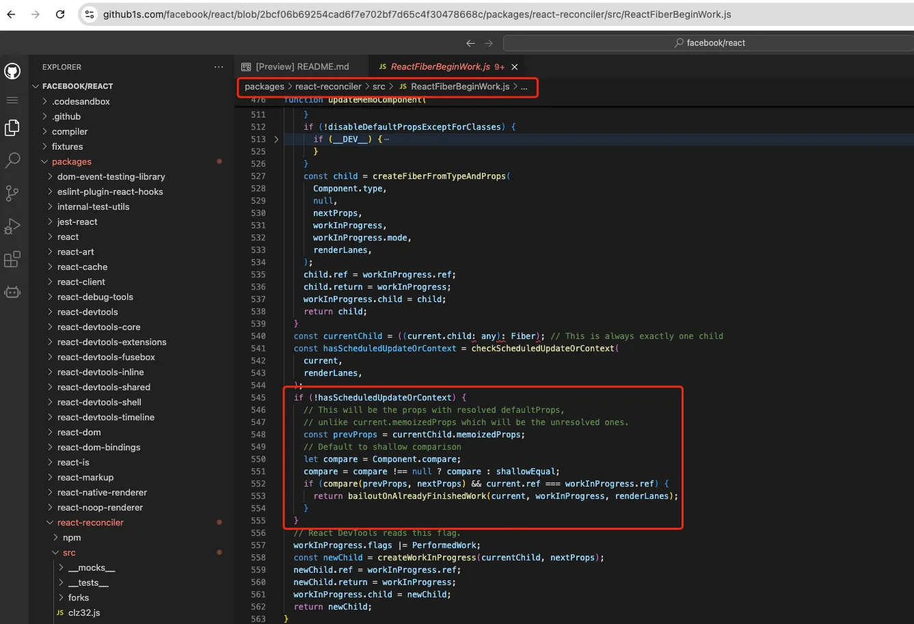Viewport: 914px width, 624px height.
Task: Expand the .github folder
Action: point(131,116)
